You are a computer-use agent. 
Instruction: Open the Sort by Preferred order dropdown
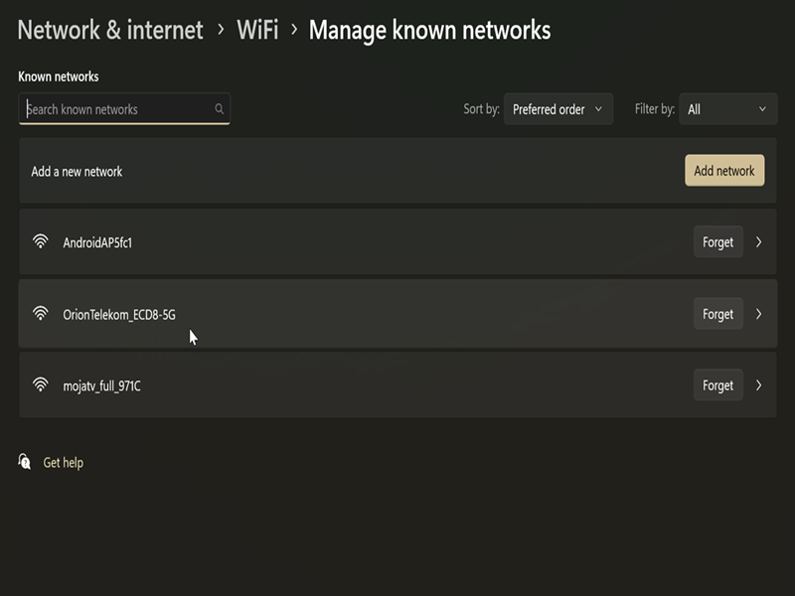pos(558,109)
